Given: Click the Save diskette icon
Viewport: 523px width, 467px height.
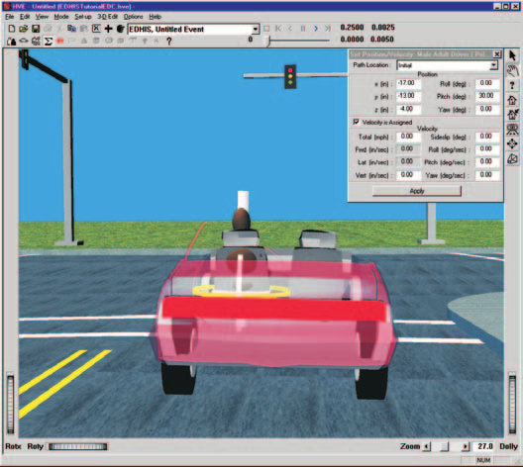Looking at the screenshot, I should tap(36, 29).
